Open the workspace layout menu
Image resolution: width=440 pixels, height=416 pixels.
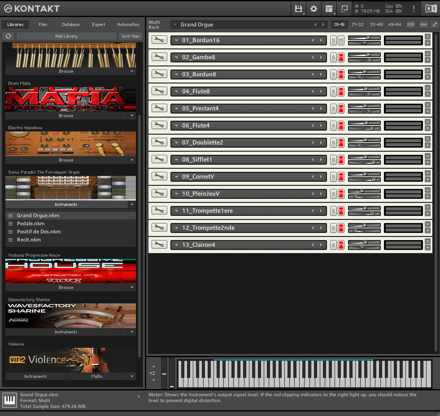329,9
